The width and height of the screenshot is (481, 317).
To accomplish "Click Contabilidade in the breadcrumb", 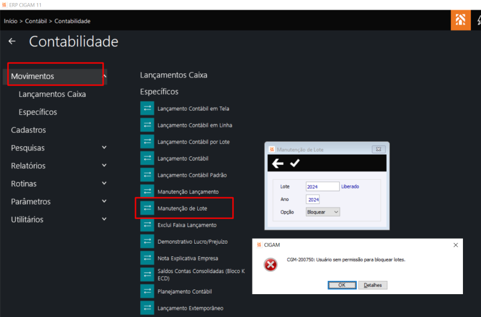I will coord(72,21).
